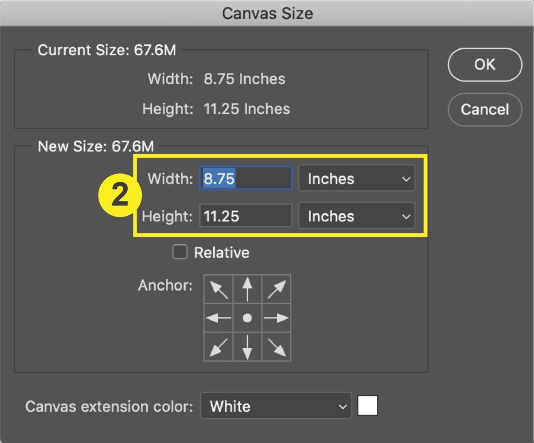Open the white canvas extension color swatch

[368, 406]
